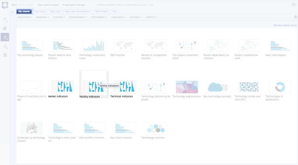
Task: Click Open saved analysis button
Action: tap(48, 5)
